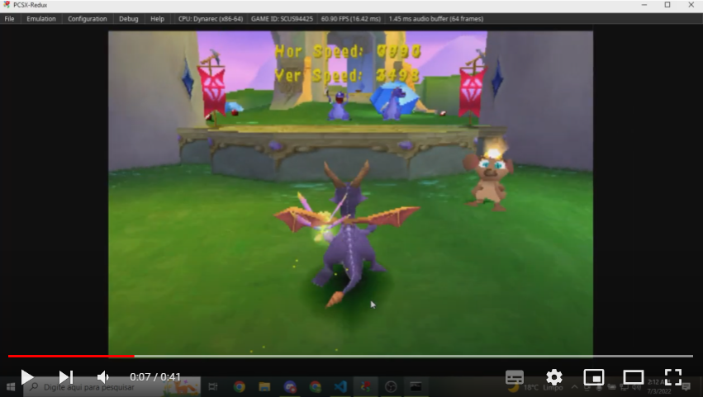Click the taskbar search box
The image size is (703, 397).
pyautogui.click(x=112, y=387)
